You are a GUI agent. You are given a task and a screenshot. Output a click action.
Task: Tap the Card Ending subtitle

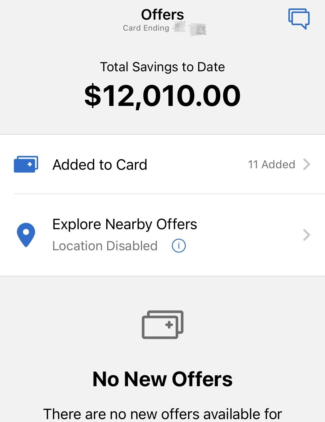coord(146,28)
